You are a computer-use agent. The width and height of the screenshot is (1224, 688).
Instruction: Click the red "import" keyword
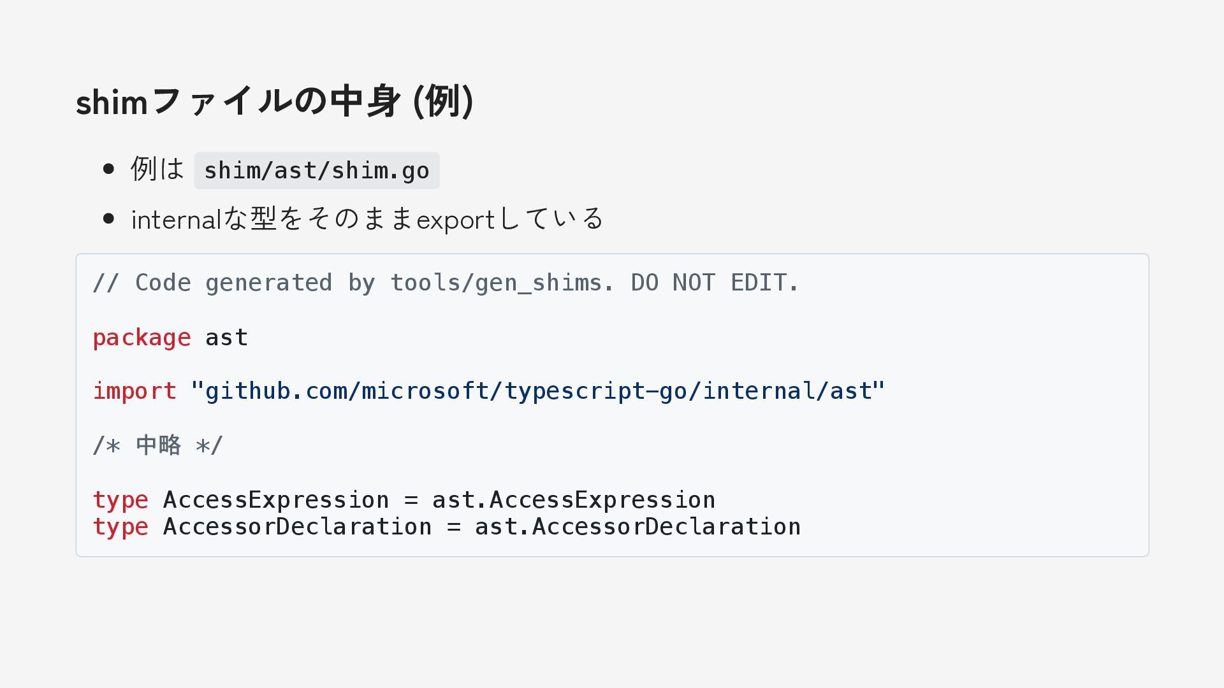click(135, 391)
